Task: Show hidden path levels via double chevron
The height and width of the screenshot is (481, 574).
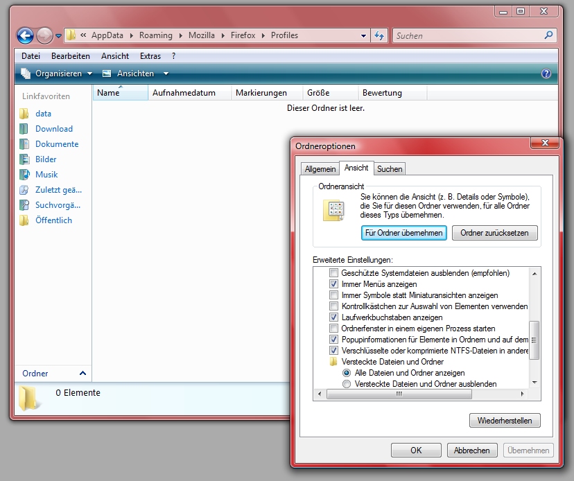Action: point(83,35)
